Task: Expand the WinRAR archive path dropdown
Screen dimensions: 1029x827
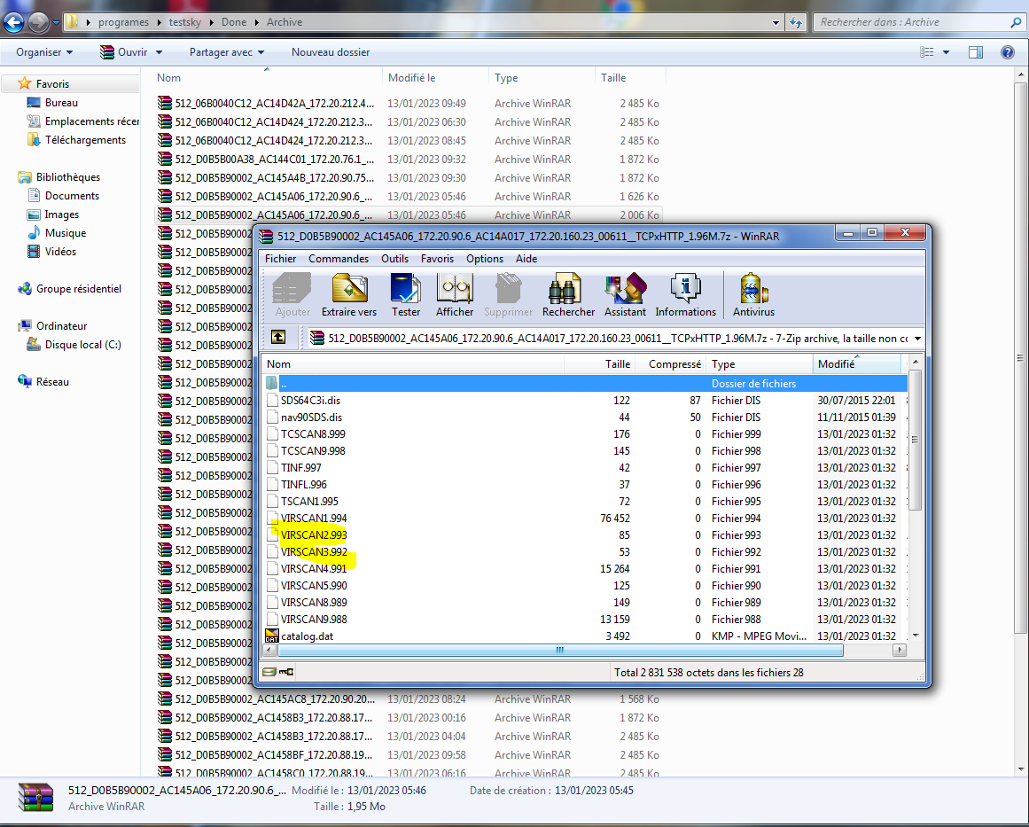Action: 916,338
